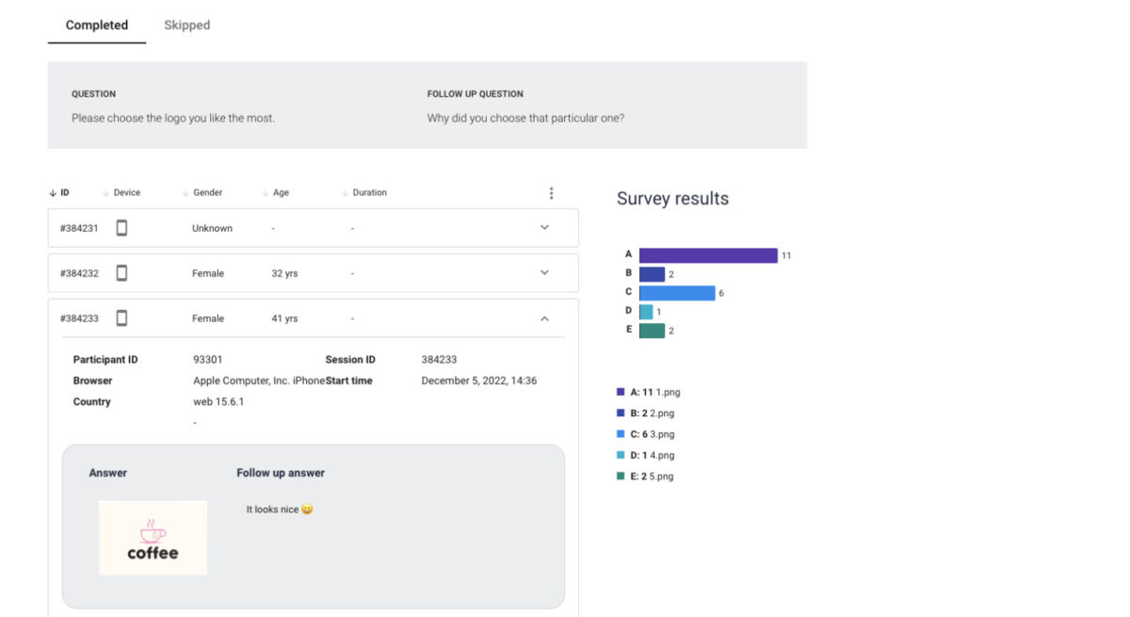Click the sort icon on the Gender column

tap(183, 192)
